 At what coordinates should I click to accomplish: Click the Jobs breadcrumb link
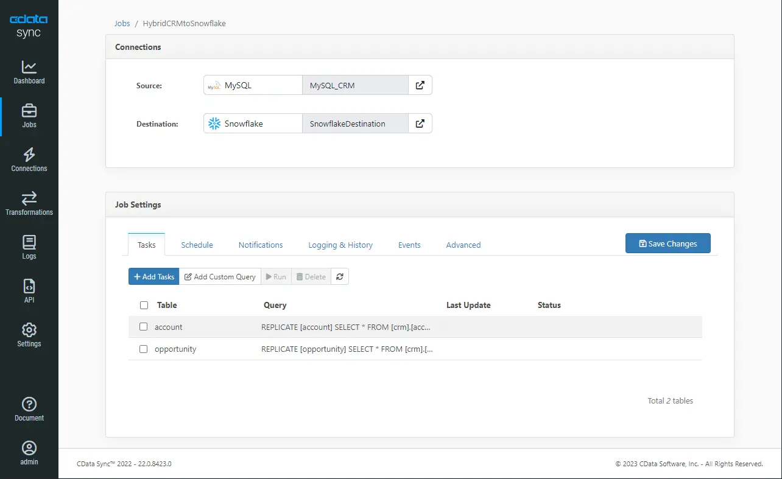point(122,24)
